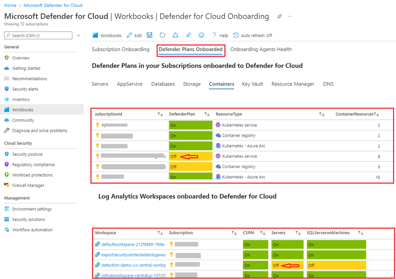Click the Kubernetes service row with 8 resources
Screen dimensions: 396x279
click(x=243, y=156)
